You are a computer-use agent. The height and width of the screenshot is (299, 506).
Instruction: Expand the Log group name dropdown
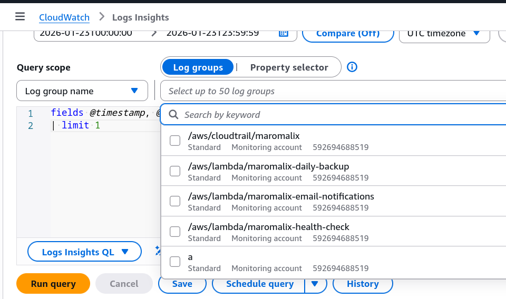pyautogui.click(x=82, y=91)
